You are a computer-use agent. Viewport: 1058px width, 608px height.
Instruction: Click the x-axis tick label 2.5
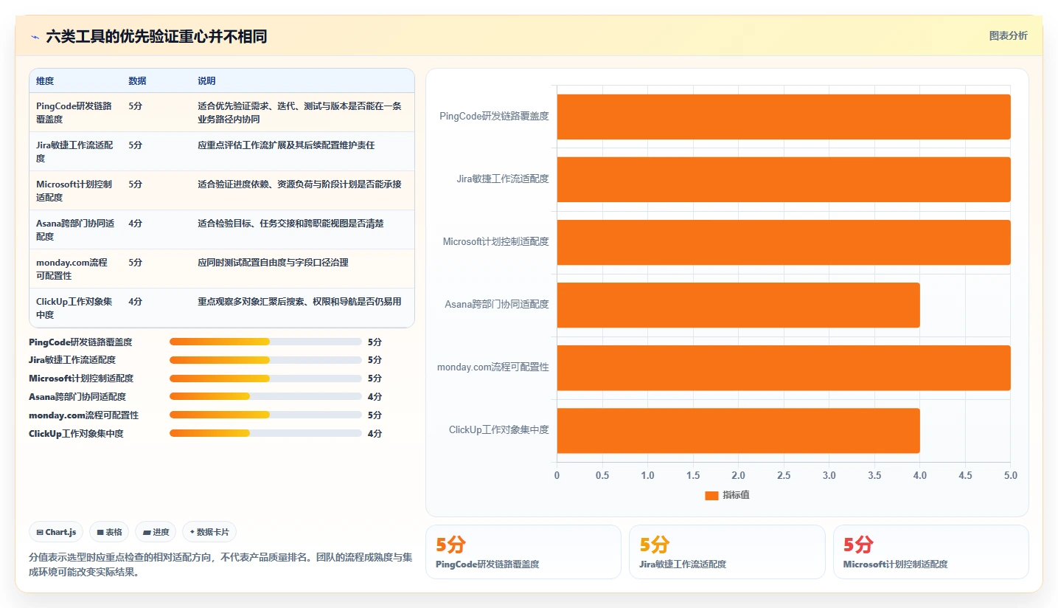[x=784, y=476]
